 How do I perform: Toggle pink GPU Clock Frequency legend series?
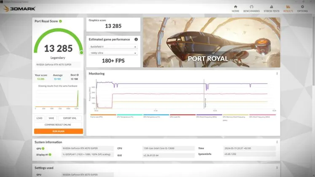click(262, 116)
